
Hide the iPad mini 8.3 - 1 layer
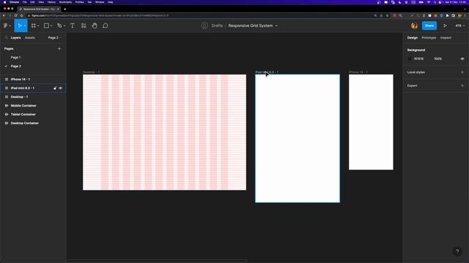click(60, 88)
